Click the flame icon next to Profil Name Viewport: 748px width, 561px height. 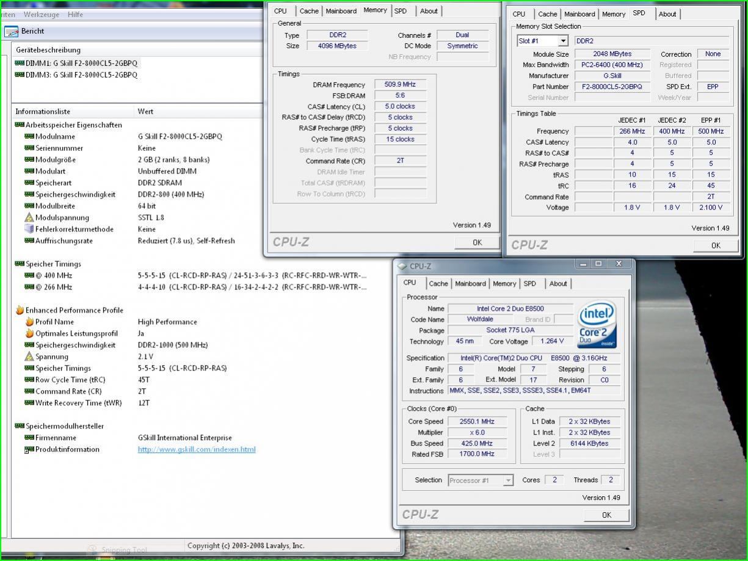pyautogui.click(x=29, y=322)
